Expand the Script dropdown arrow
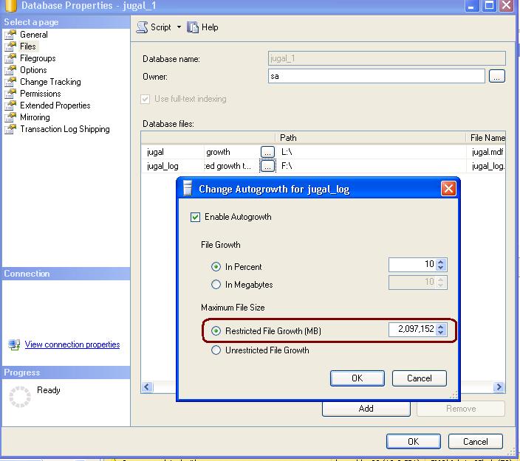 click(179, 27)
